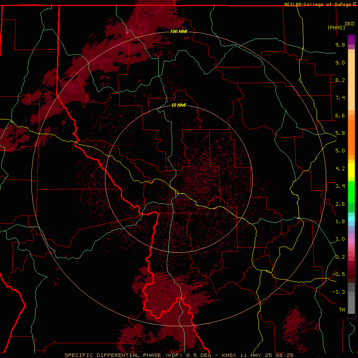Click the KMSX station identifier

click(x=229, y=355)
